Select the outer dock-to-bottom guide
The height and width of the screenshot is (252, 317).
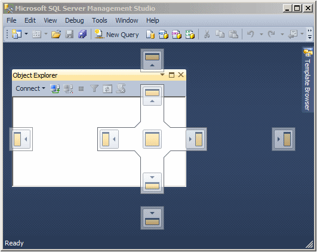coord(152,218)
